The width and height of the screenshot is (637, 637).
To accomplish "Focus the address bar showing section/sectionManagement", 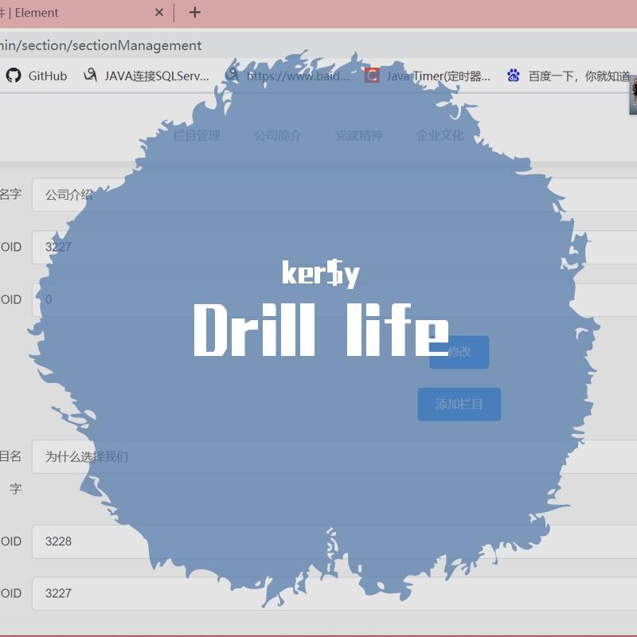I will [318, 45].
